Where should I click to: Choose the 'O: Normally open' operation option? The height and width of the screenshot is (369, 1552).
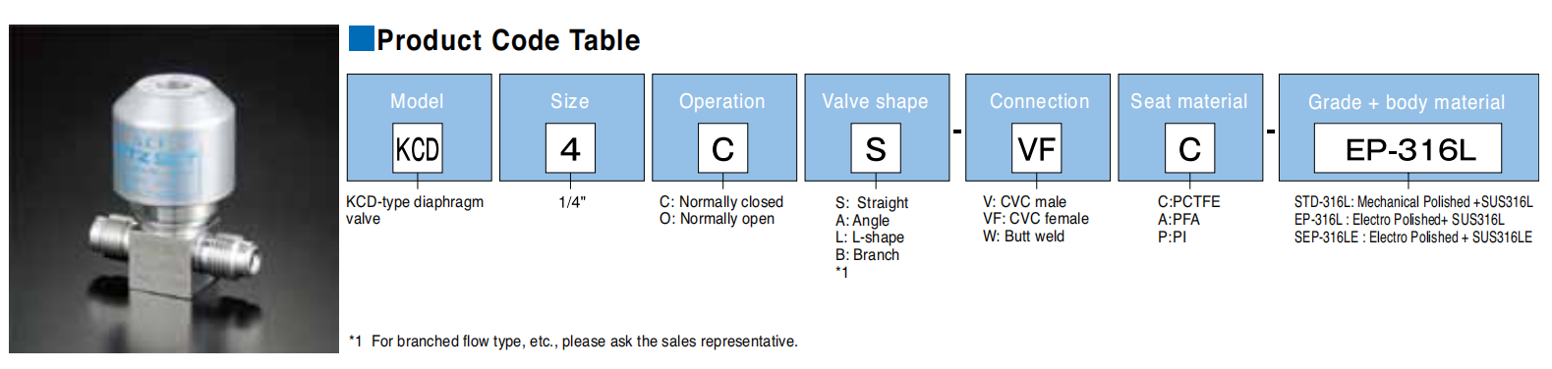[x=717, y=219]
